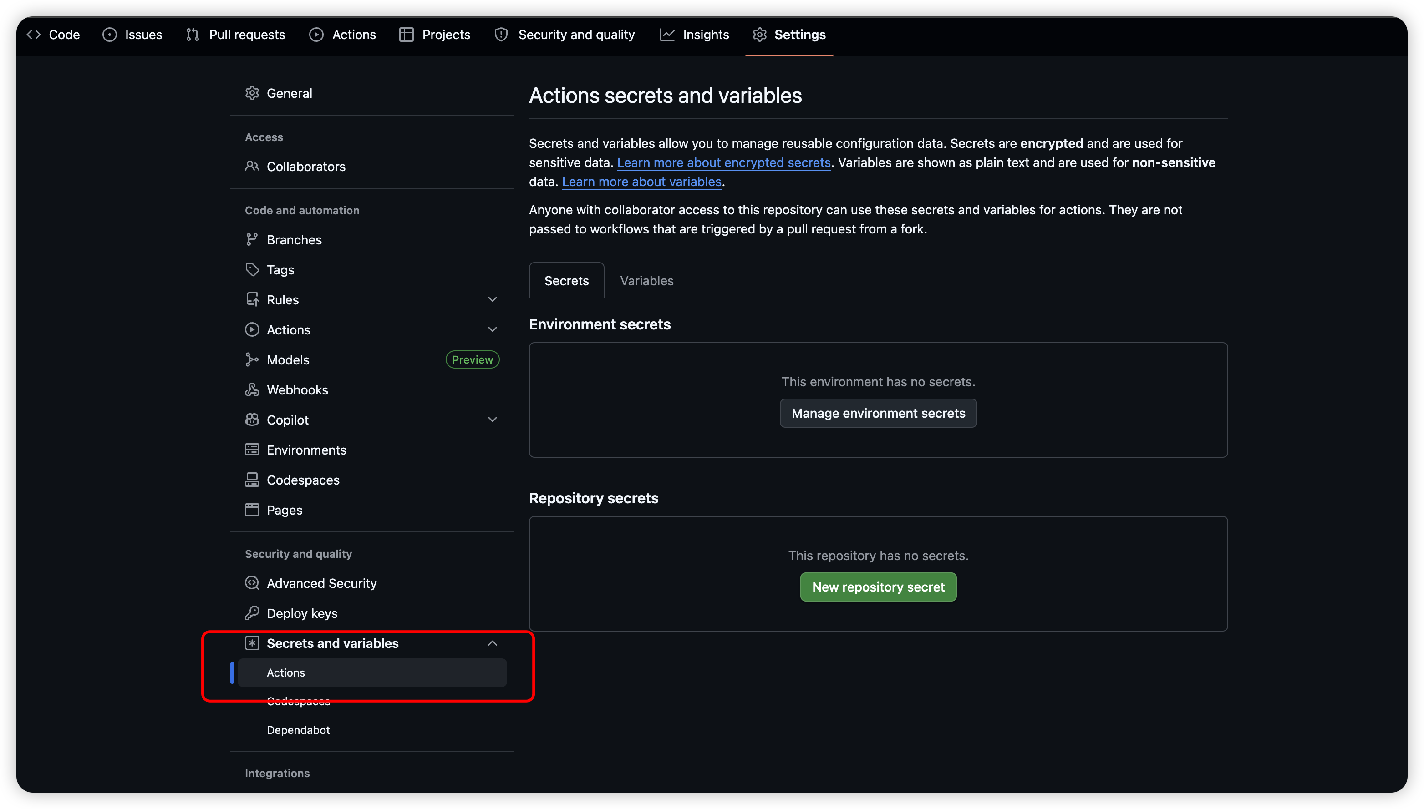Image resolution: width=1424 pixels, height=809 pixels.
Task: Click the Pages browser icon
Action: (252, 510)
